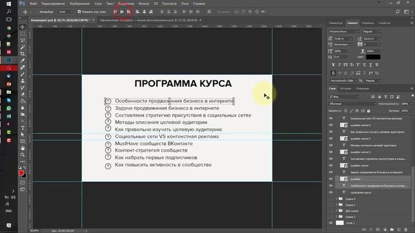
Task: Click the red foreground color swatch
Action: 21,173
